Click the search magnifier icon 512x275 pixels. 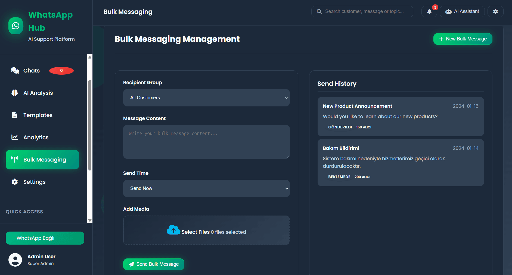(319, 11)
